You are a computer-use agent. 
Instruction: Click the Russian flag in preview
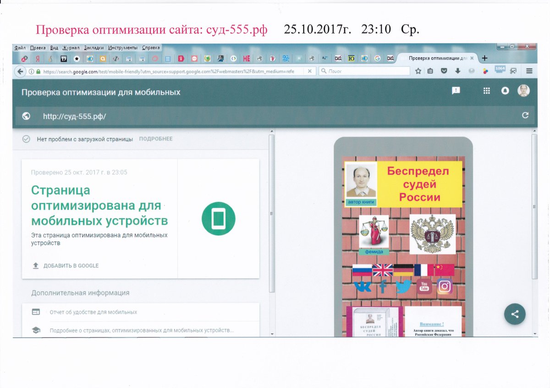362,270
